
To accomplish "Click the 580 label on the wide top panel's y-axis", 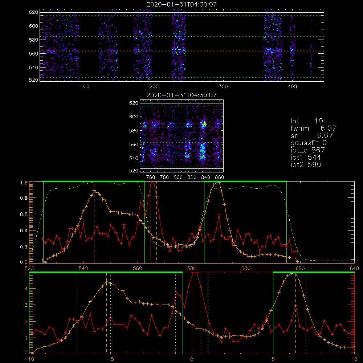I will point(33,40).
